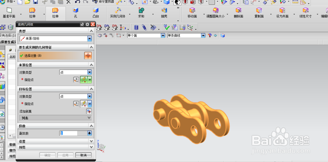This screenshot has width=328, height=162.
Task: Click the spring tool icon in toolbar
Action: point(144,28)
